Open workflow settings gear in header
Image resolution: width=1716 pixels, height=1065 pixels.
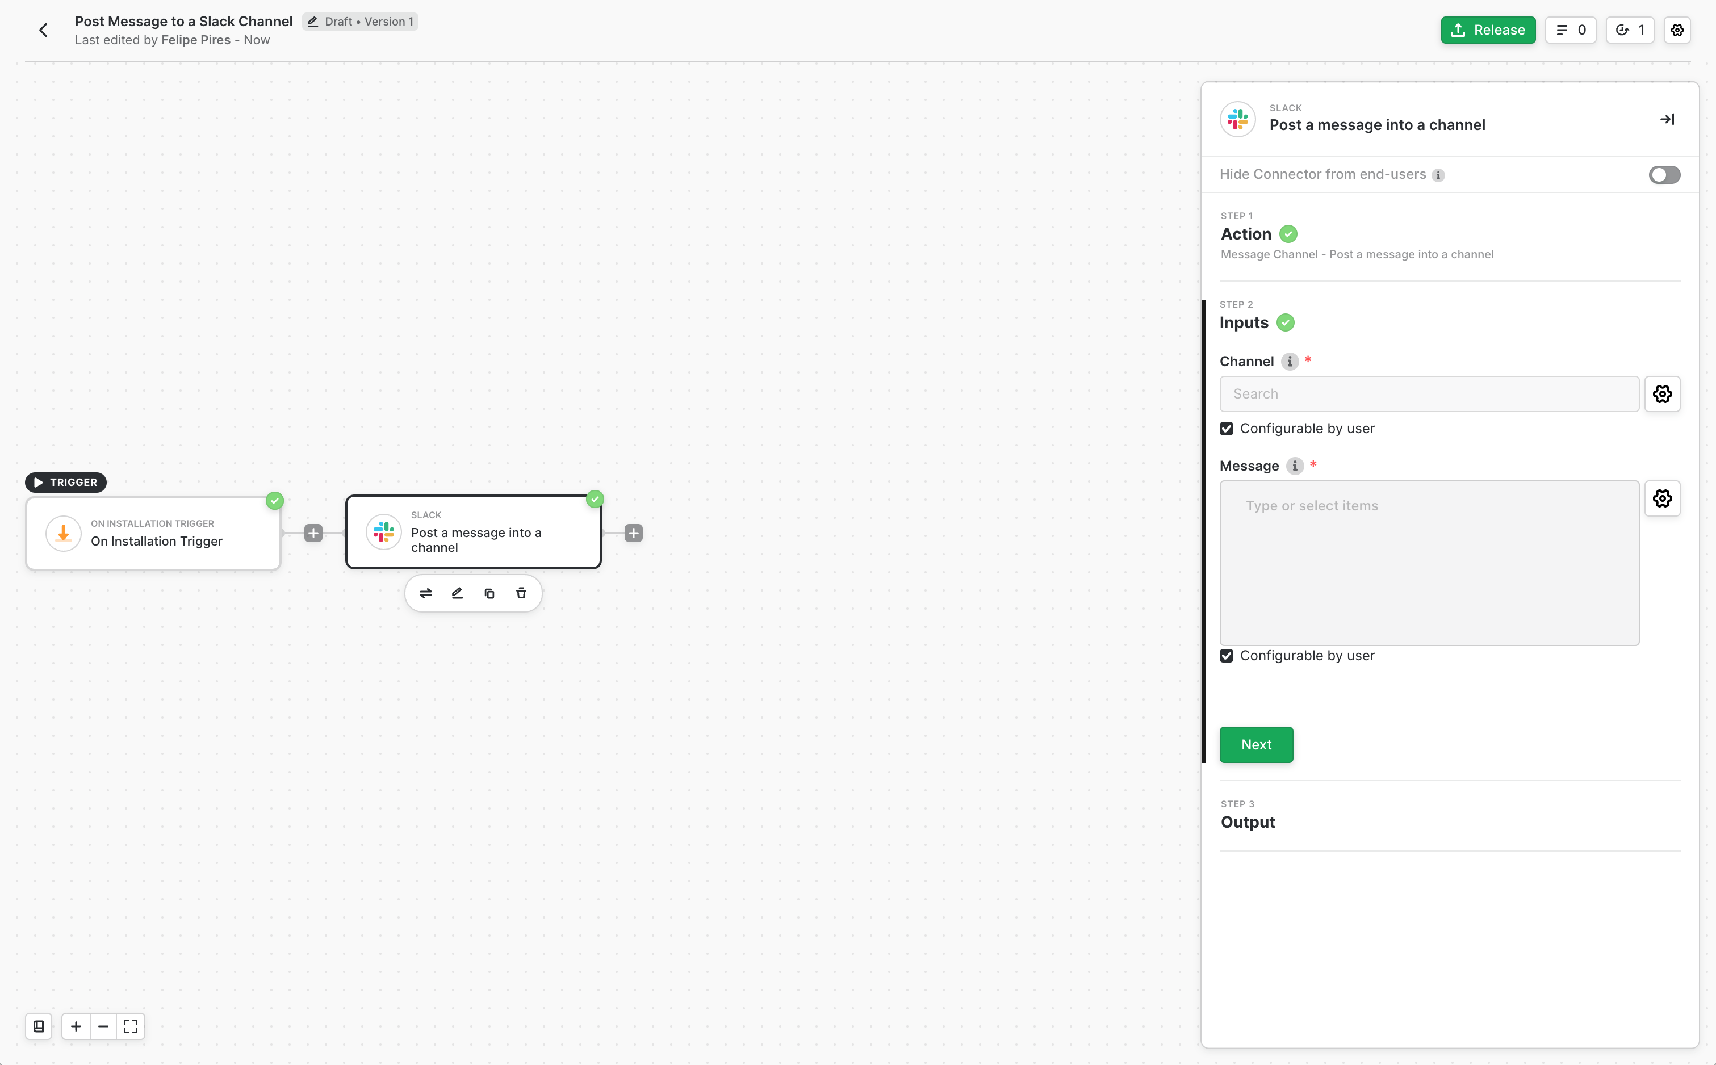pos(1677,30)
